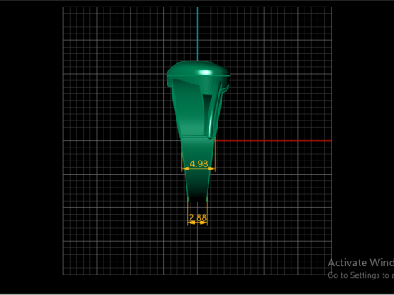Viewport: 394px width, 295px height.
Task: Click the green ring model
Action: point(198,131)
